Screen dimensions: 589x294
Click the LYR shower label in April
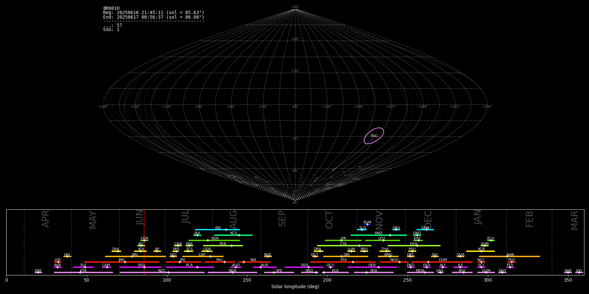click(x=58, y=260)
